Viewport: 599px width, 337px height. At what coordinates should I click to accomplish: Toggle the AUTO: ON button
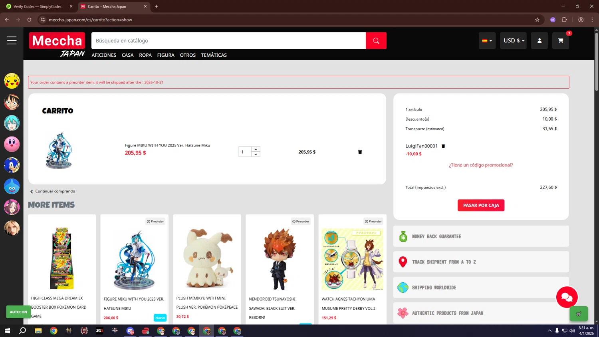pyautogui.click(x=18, y=312)
